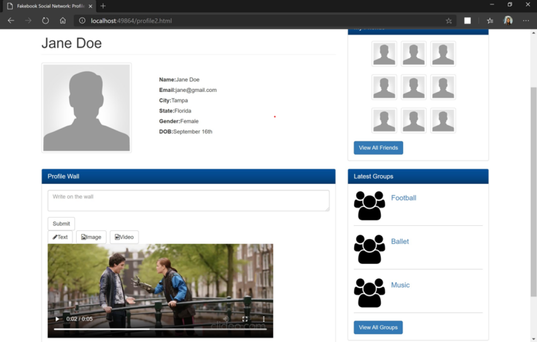Submit the wall post

click(61, 224)
